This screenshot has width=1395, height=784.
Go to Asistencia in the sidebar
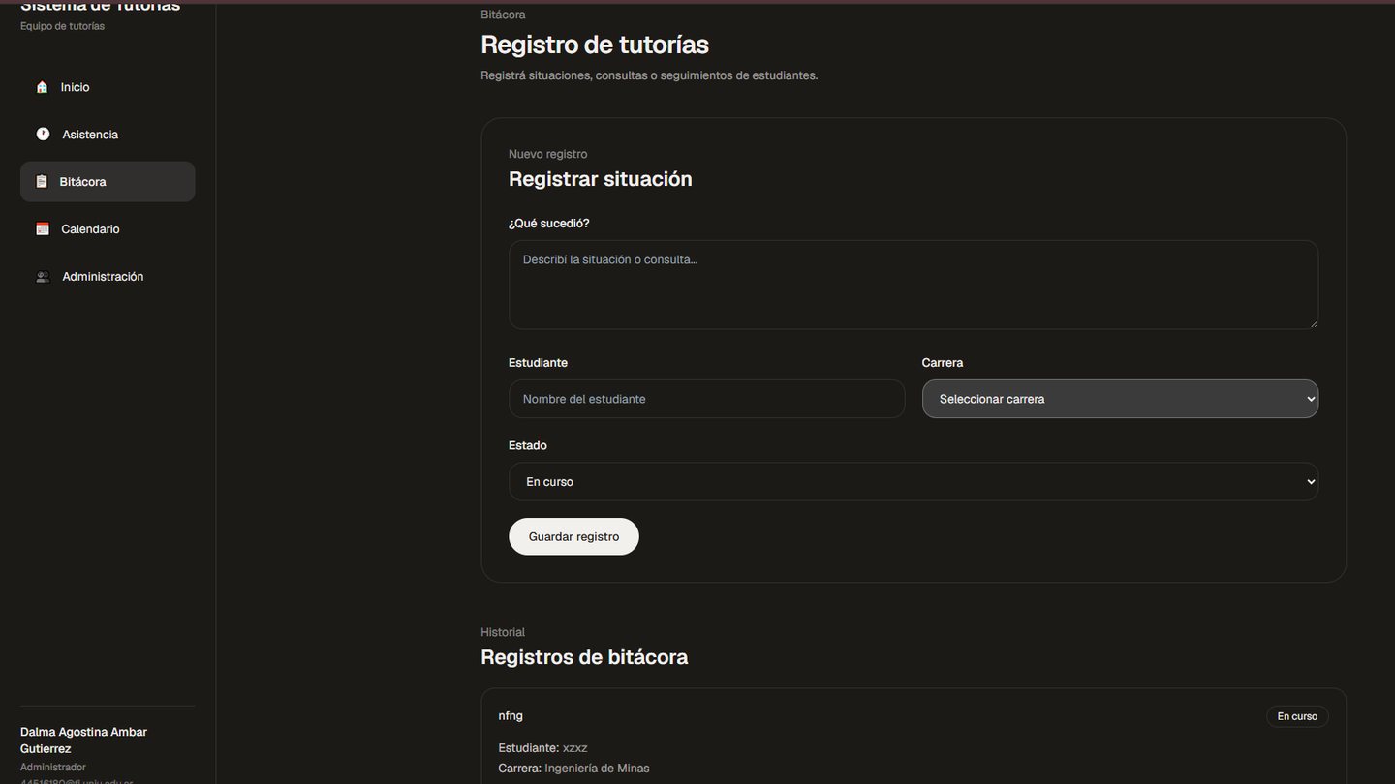click(108, 135)
